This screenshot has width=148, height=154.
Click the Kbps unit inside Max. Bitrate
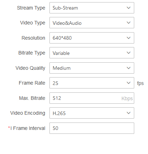tap(127, 98)
